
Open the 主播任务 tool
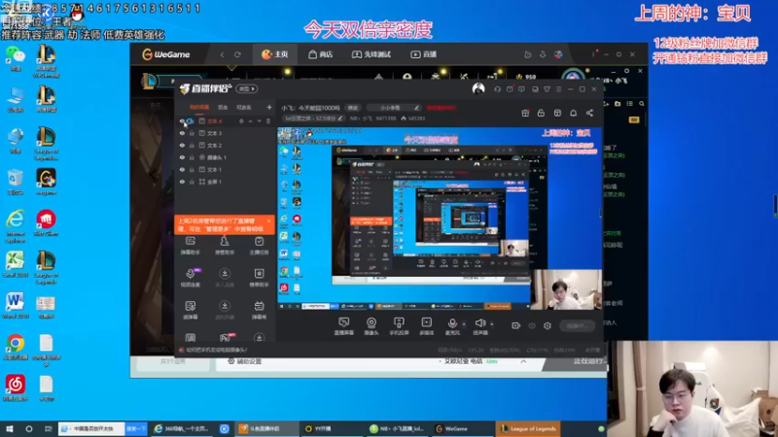coord(259,246)
